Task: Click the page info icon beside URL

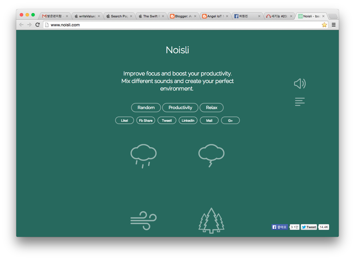Action: 46,25
